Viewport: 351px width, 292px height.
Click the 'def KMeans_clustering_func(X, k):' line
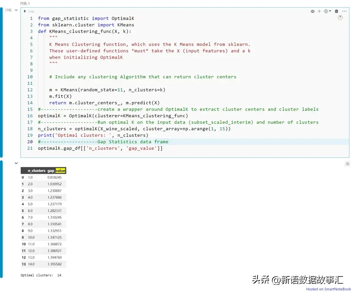(84, 31)
